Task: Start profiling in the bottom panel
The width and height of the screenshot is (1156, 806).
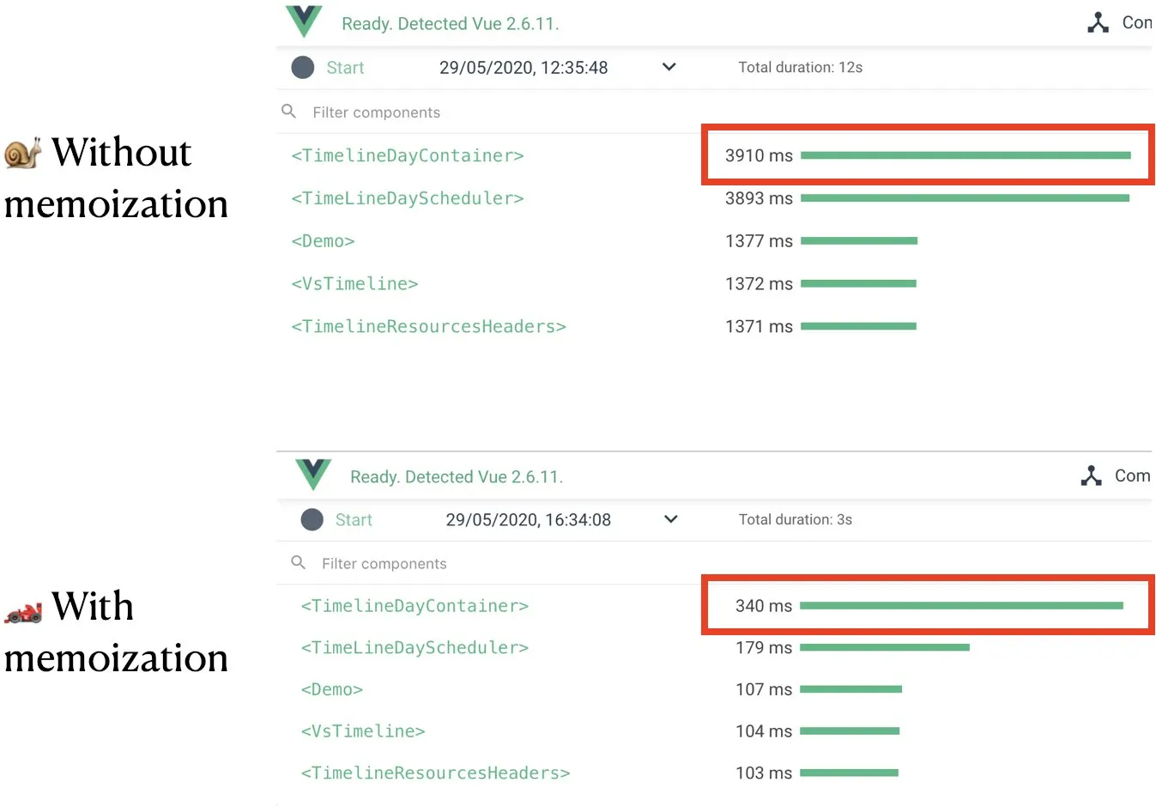Action: click(x=354, y=520)
